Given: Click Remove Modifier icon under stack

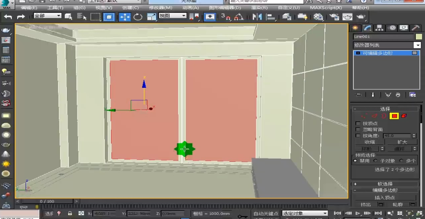Looking at the screenshot, I should point(398,95).
